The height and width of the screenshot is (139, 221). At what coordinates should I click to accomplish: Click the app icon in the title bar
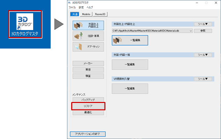pos(69,3)
